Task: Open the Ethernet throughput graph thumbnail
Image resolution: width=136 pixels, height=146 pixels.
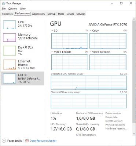Action: click(10, 65)
